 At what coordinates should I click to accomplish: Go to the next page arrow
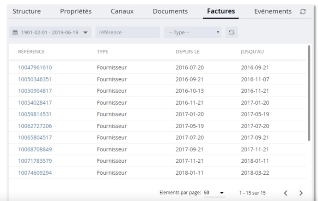pos(301,193)
